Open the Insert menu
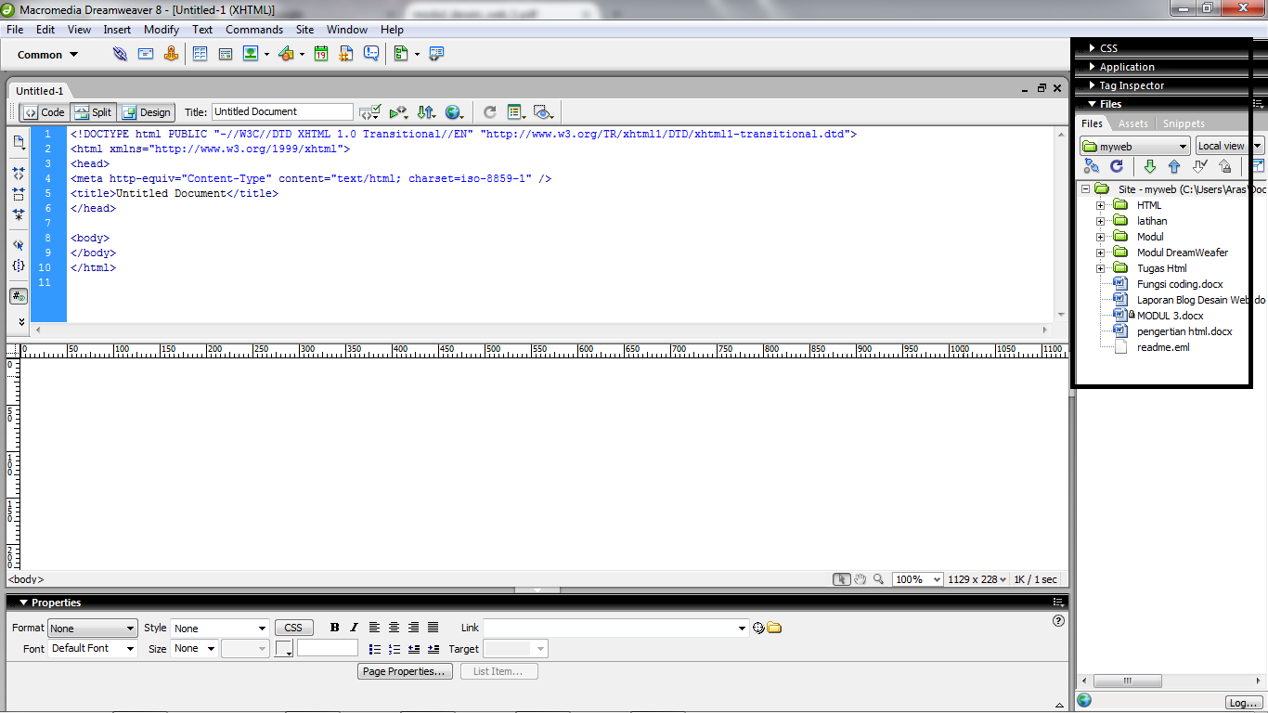Image resolution: width=1268 pixels, height=713 pixels. (x=117, y=30)
